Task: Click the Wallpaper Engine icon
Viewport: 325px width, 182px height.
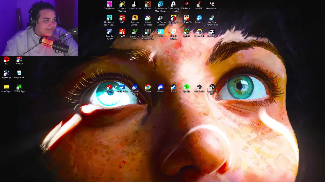Action: pos(135,90)
